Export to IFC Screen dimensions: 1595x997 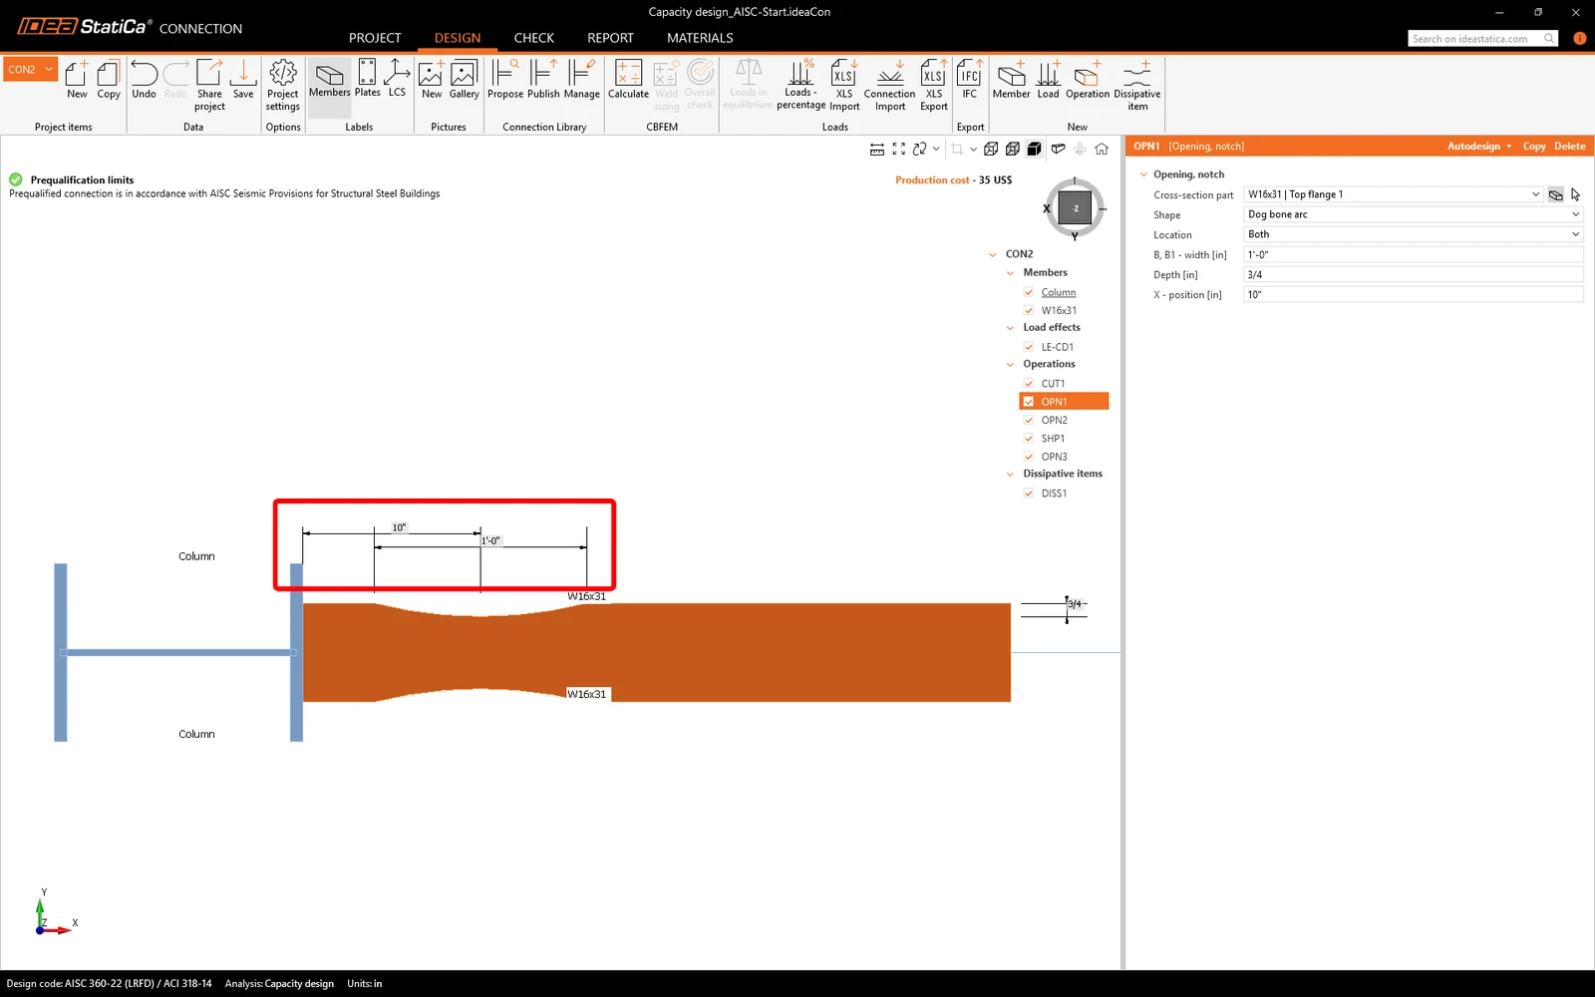pos(970,80)
